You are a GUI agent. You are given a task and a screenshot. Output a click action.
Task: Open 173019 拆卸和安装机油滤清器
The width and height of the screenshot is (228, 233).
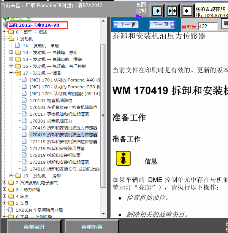click(x=59, y=162)
